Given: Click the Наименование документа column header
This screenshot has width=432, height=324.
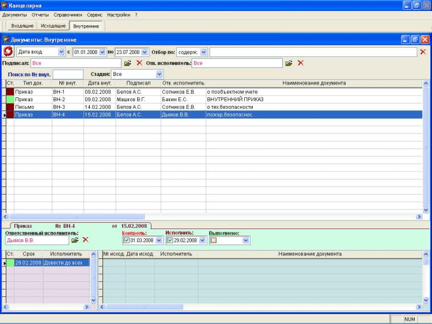Looking at the screenshot, I should tap(314, 83).
